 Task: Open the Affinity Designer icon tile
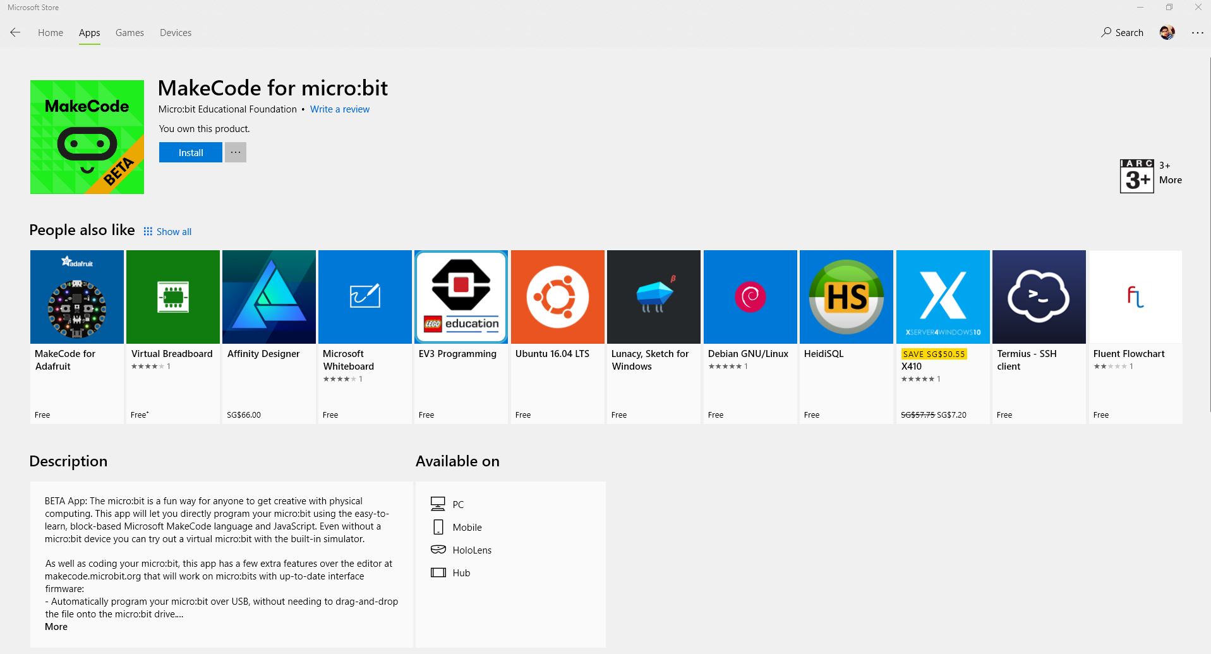tap(269, 297)
